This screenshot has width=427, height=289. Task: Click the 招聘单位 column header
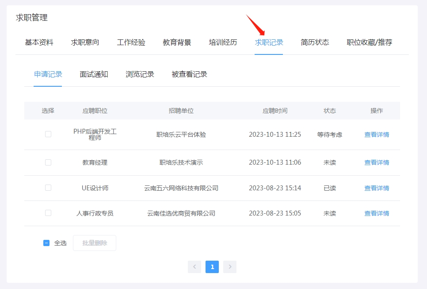[181, 111]
